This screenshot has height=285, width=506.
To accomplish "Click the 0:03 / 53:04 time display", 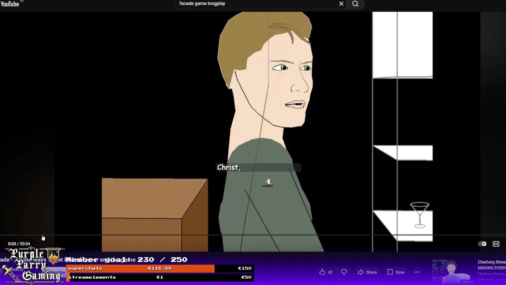I will 19,244.
